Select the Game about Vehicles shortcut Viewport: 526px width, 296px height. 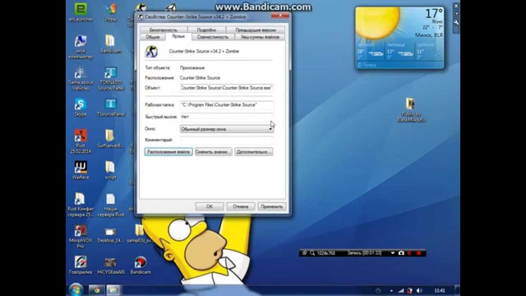click(81, 79)
